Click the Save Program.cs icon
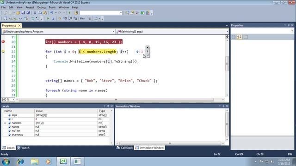The height and width of the screenshot is (166, 296). 23,13
